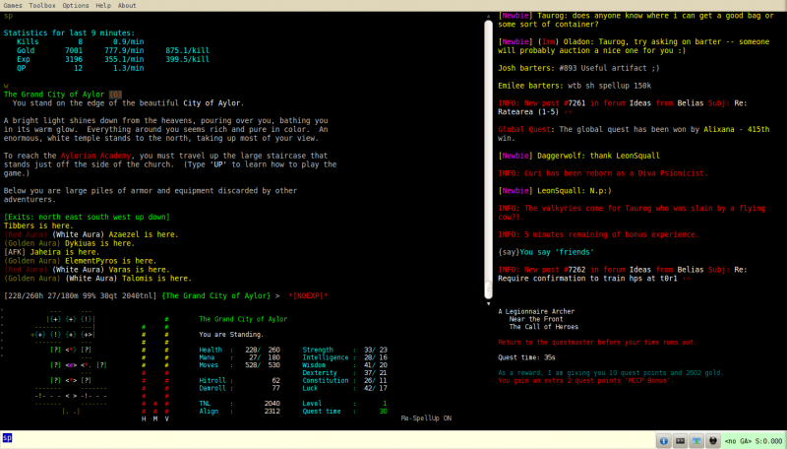Open the Games menu
This screenshot has width=787, height=449.
[x=13, y=6]
